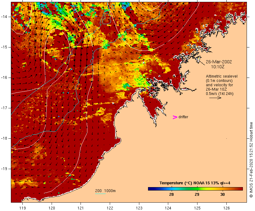Click the 'Altimetric sealevel' caption line

(222, 76)
